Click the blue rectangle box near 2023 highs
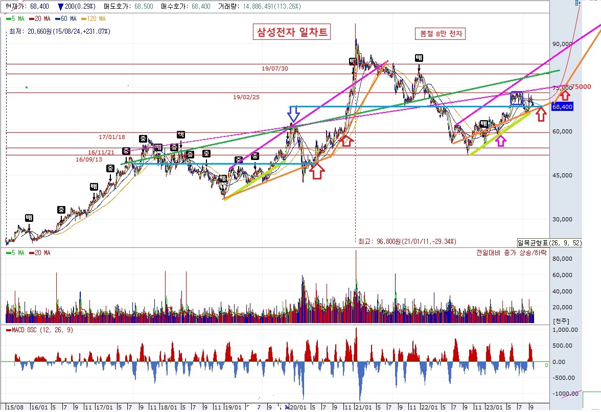 coord(517,99)
